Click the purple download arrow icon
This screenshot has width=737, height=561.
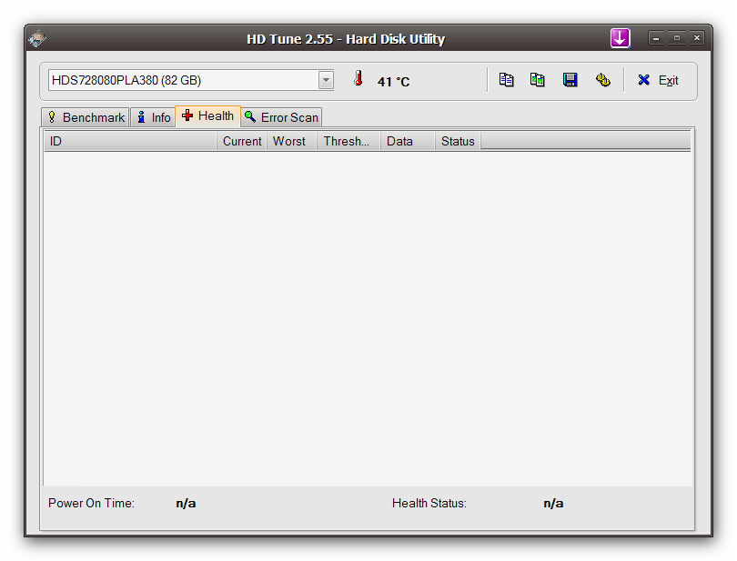[x=620, y=38]
